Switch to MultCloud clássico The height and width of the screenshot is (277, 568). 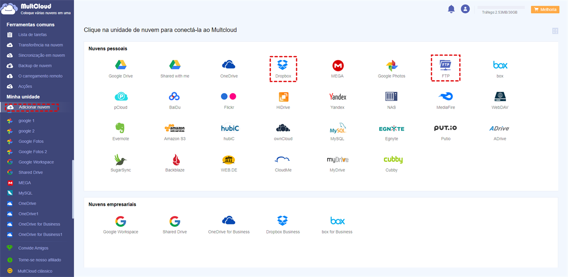(x=35, y=271)
